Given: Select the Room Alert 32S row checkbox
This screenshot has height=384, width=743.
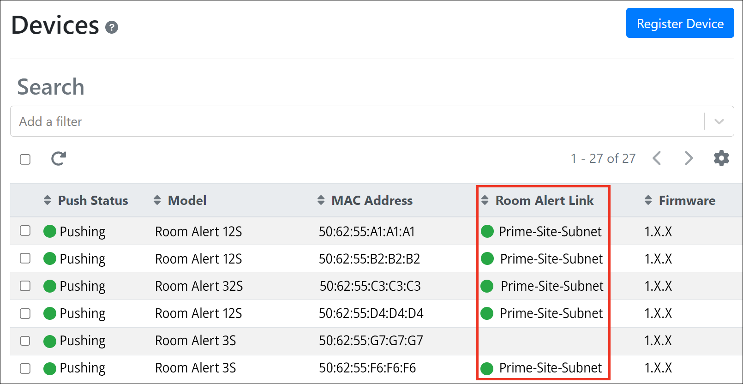Looking at the screenshot, I should tap(25, 286).
